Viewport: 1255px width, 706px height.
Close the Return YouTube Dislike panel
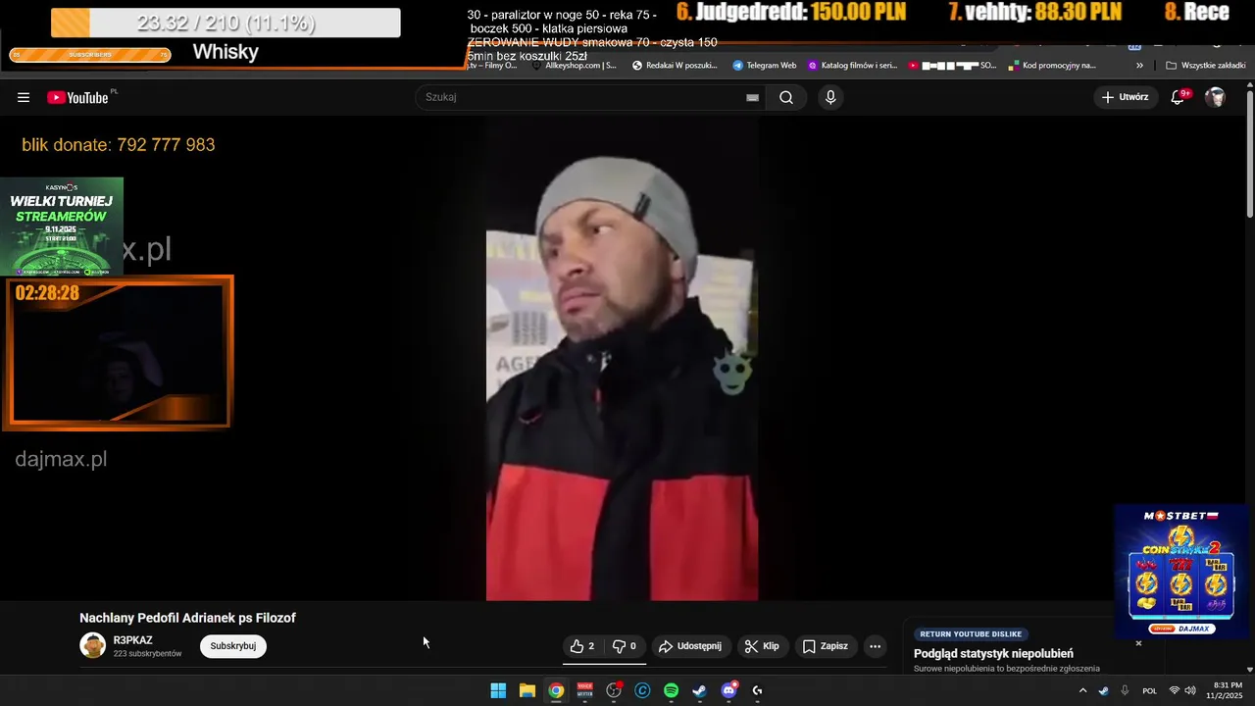coord(1138,643)
